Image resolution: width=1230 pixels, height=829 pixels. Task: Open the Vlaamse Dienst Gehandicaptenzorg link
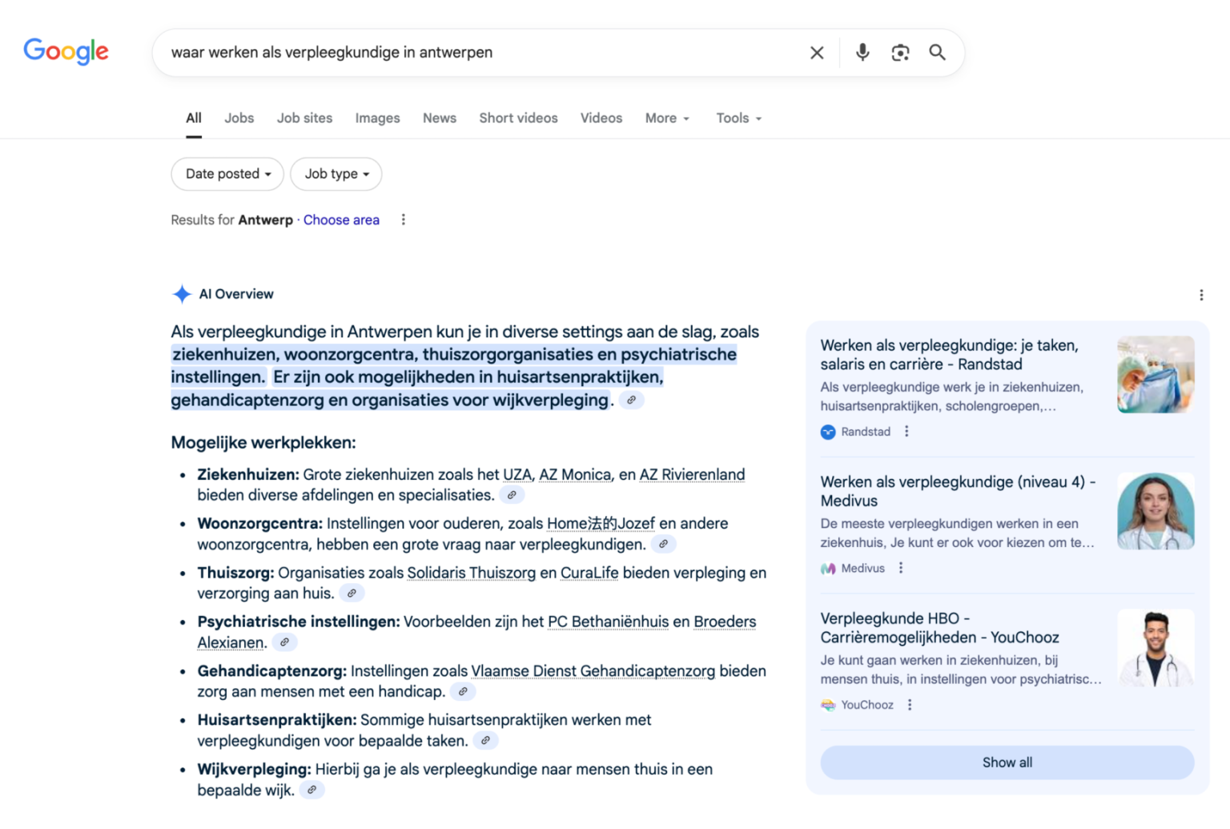pyautogui.click(x=593, y=671)
